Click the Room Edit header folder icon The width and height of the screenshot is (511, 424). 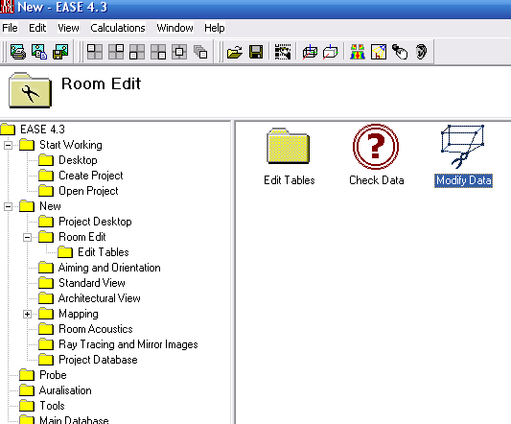tap(30, 90)
